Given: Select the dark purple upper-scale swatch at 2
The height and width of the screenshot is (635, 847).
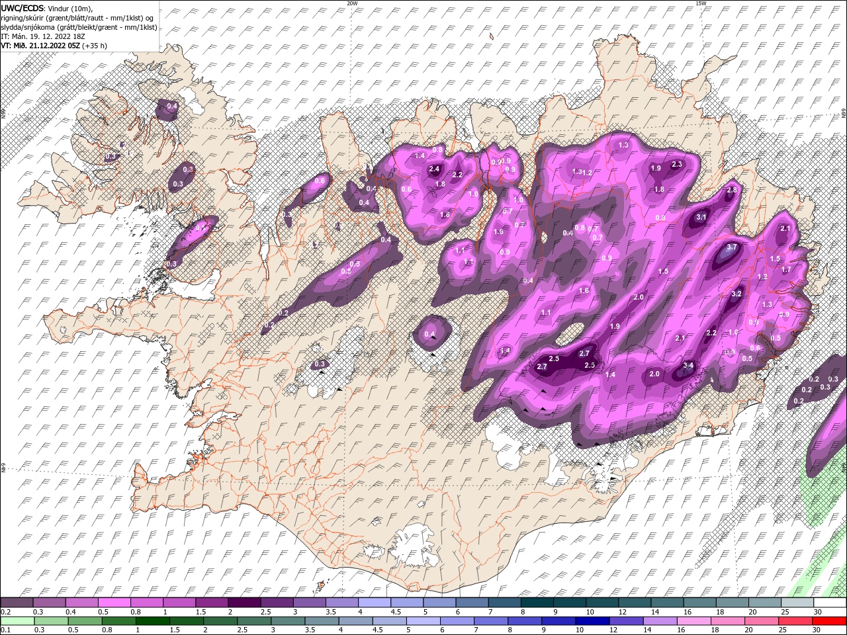Looking at the screenshot, I should coord(244,603).
